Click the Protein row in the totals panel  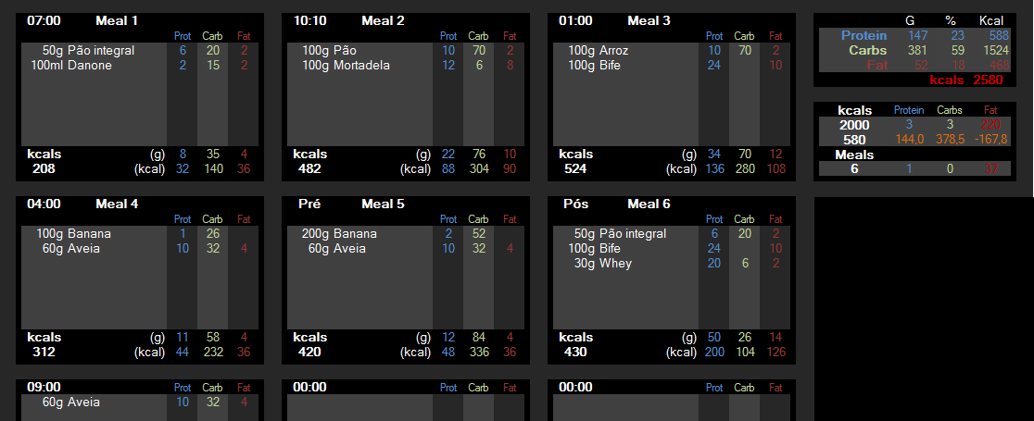(914, 35)
